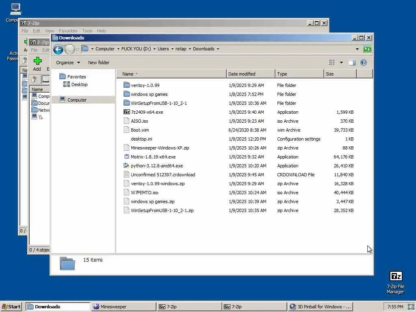Viewport: 416px width, 312px height.
Task: Click the Change your view icon
Action: click(x=331, y=62)
